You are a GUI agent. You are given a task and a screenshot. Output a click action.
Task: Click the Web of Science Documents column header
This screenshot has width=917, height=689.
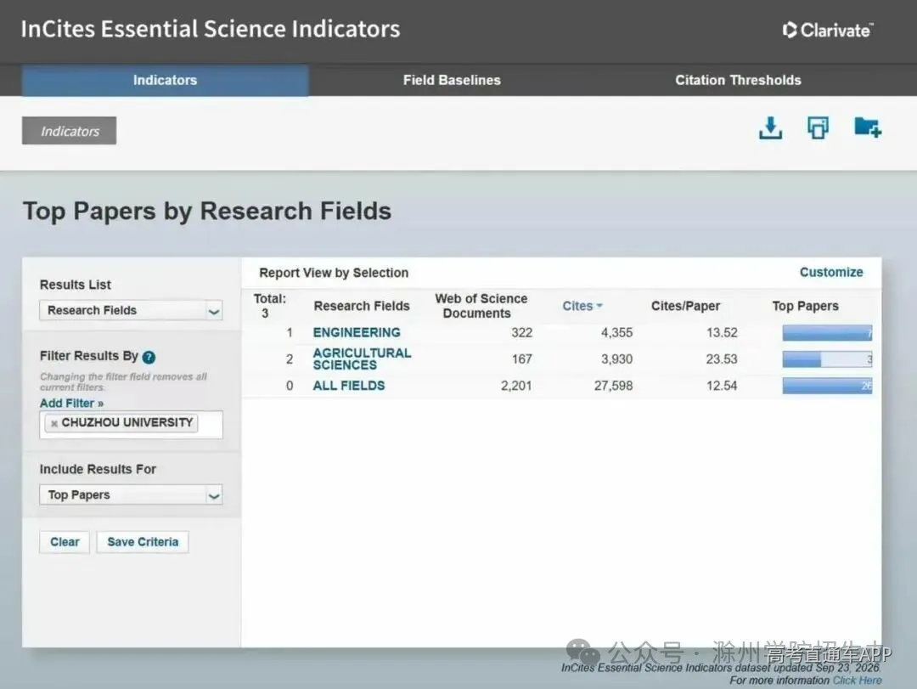[481, 306]
